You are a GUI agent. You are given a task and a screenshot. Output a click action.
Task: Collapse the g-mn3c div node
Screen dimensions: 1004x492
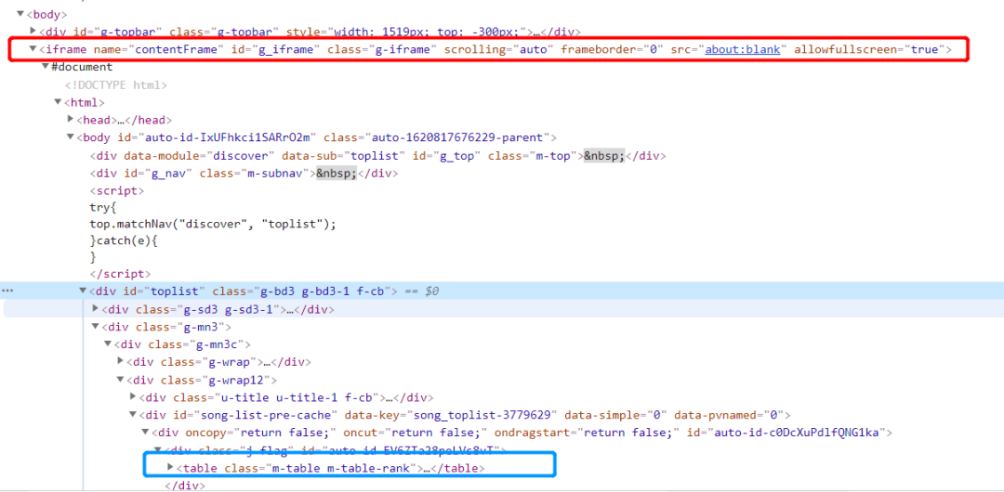point(108,344)
